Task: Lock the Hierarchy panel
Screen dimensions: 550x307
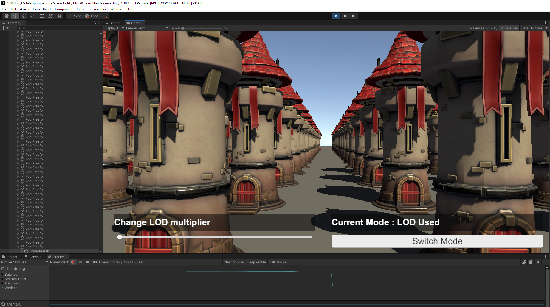Action: tap(95, 23)
